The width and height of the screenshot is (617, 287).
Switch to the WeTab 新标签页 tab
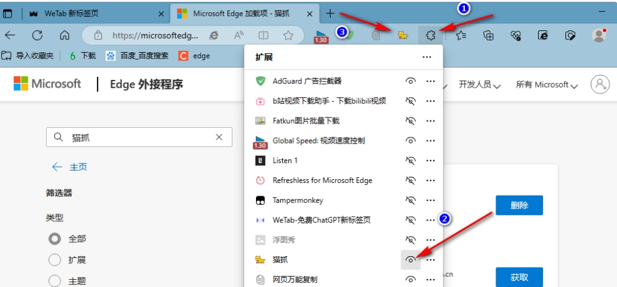point(91,13)
